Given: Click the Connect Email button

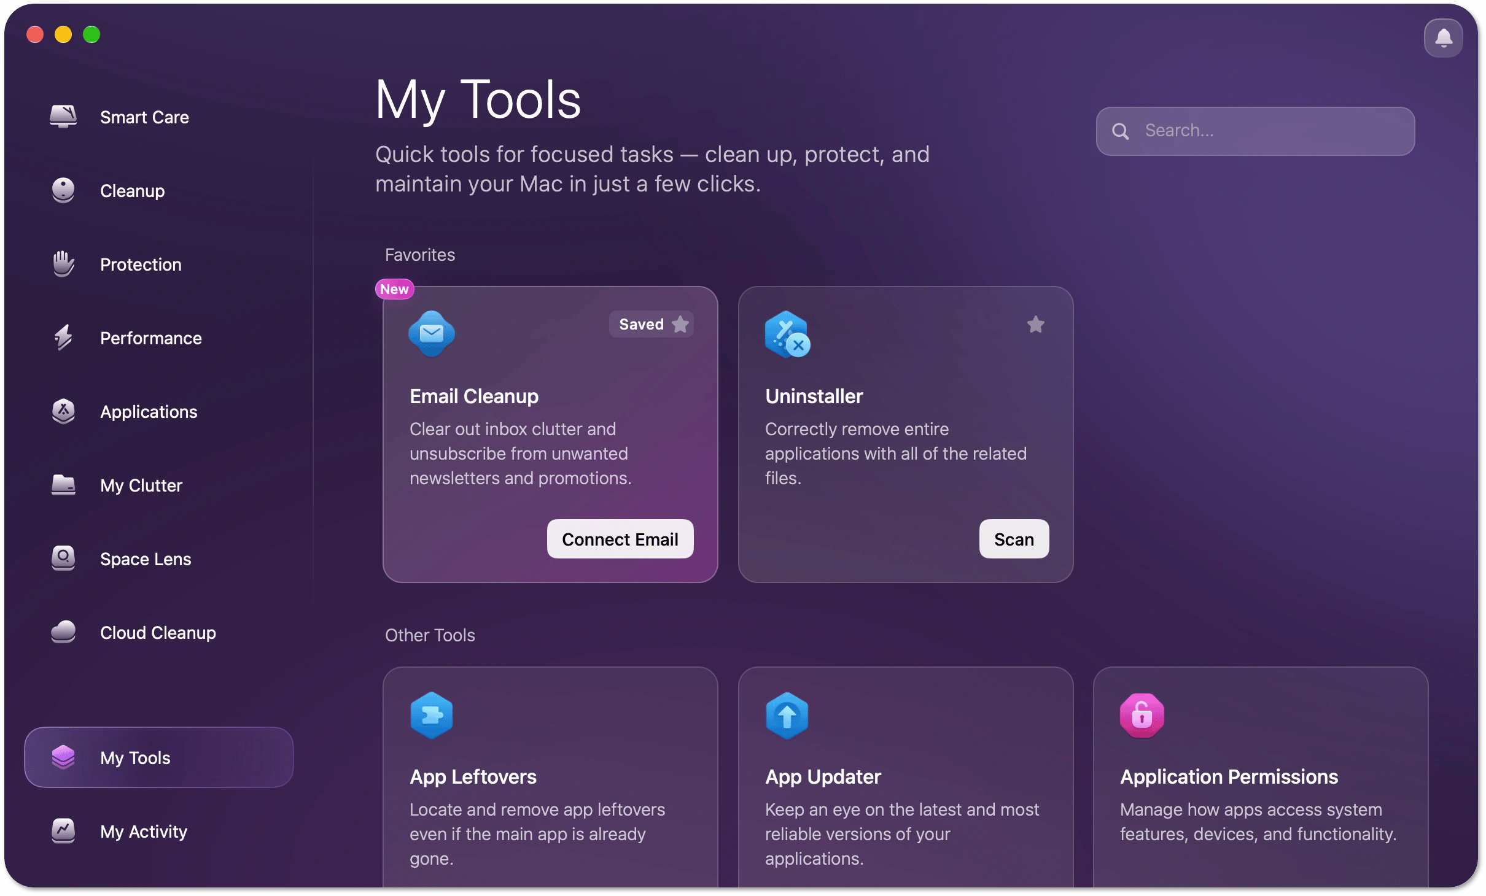Looking at the screenshot, I should point(620,539).
